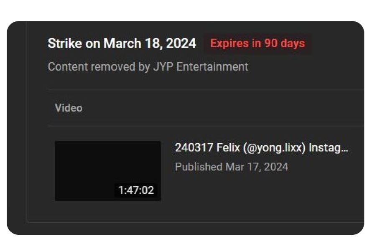The height and width of the screenshot is (244, 372).
Task: Click March 18, 2024 in the strike heading
Action: point(150,43)
